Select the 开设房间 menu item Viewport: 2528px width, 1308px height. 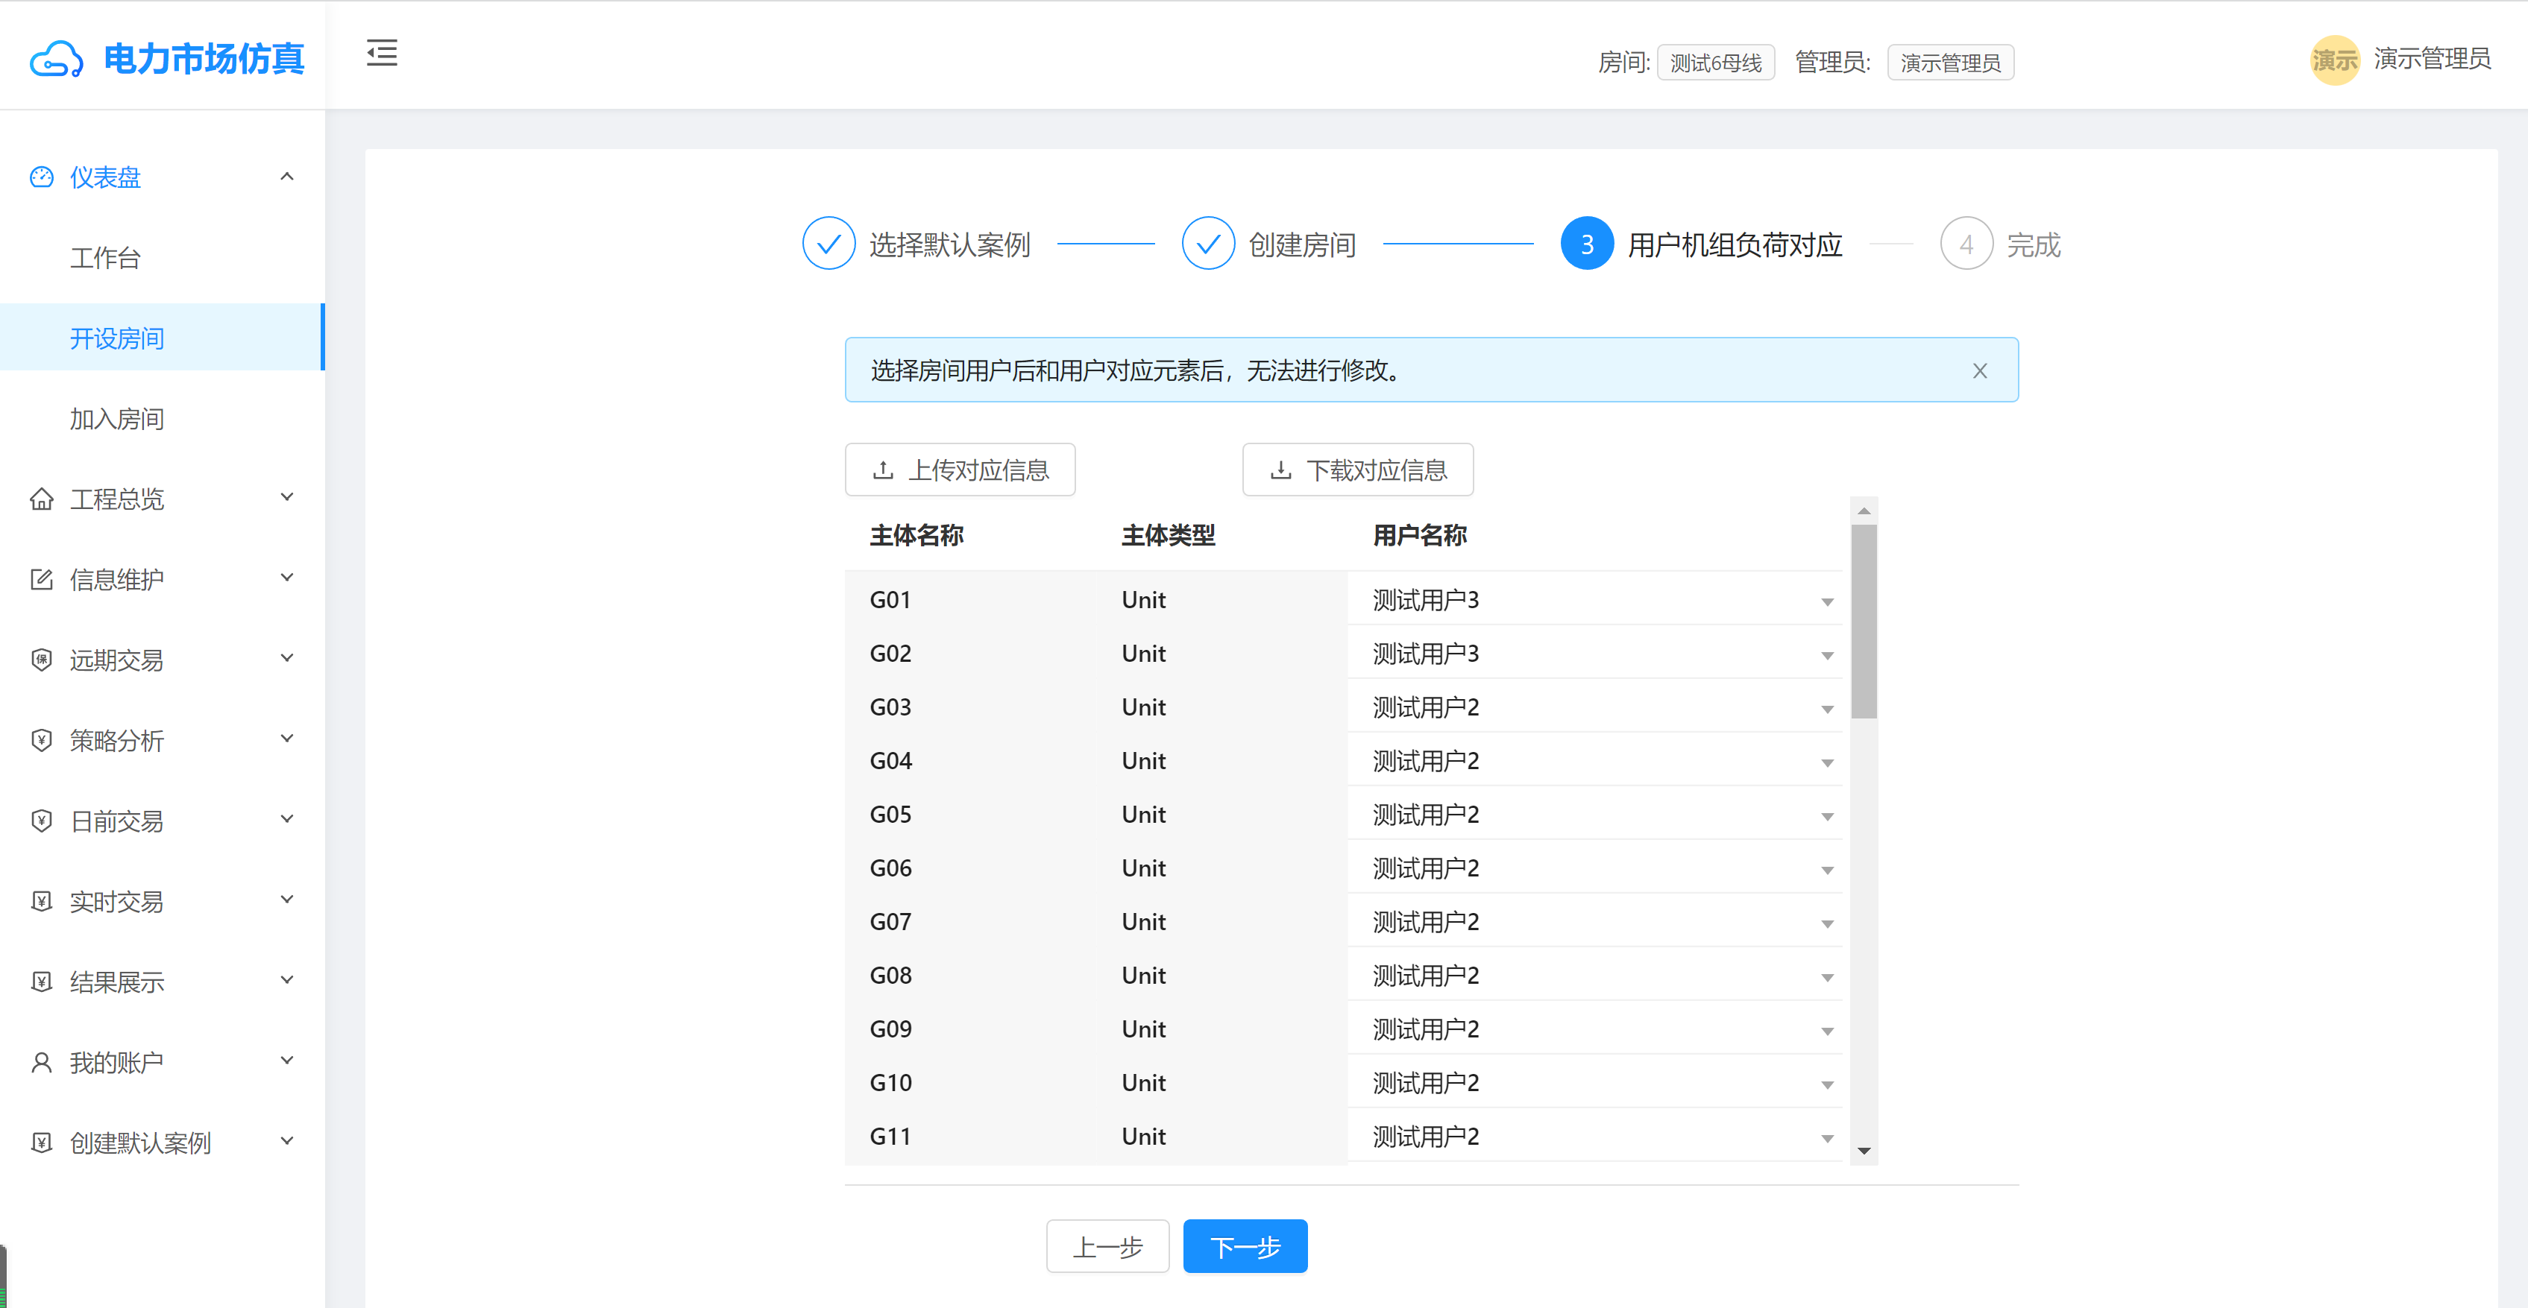(x=162, y=338)
